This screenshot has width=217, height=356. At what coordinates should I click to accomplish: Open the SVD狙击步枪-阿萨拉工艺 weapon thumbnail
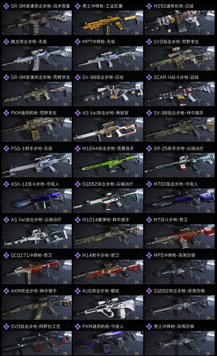(x=37, y=343)
